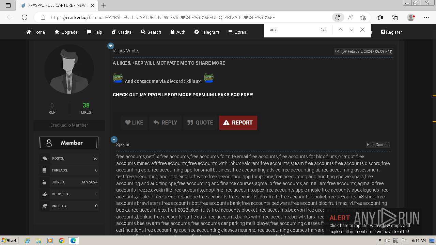Open the Favorites list

[x=380, y=17]
